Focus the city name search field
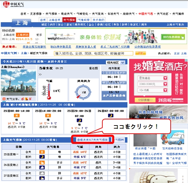Screen dimensions: 188x183 [x=93, y=53]
